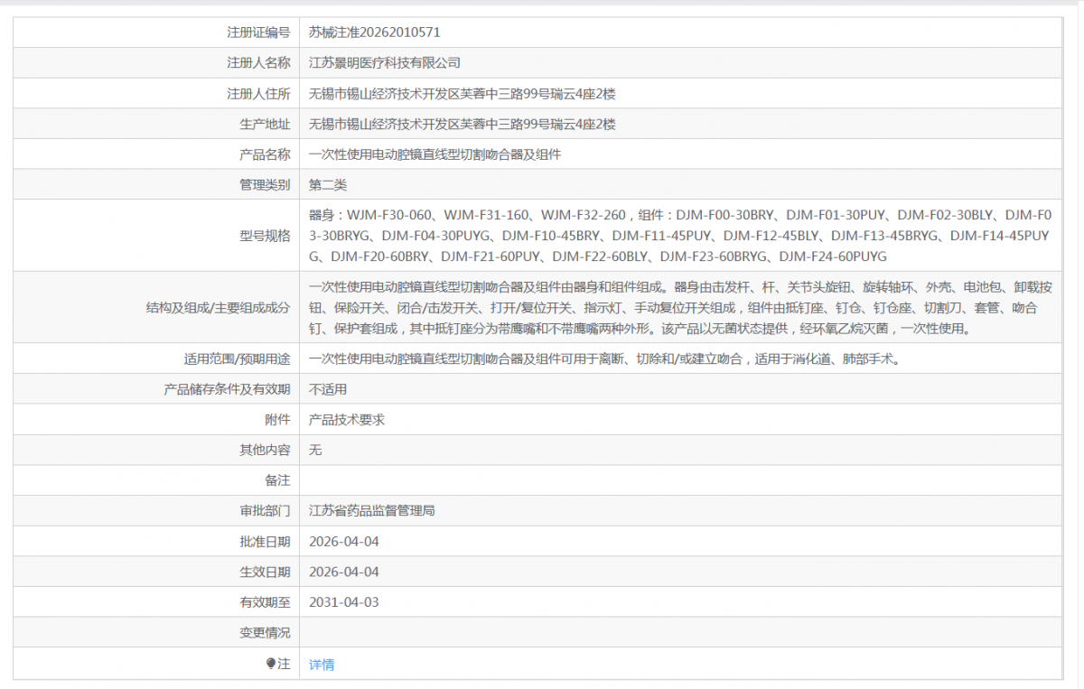Select the expiry date 2031-04-03
Viewport: 1084px width, 689px height.
(344, 602)
